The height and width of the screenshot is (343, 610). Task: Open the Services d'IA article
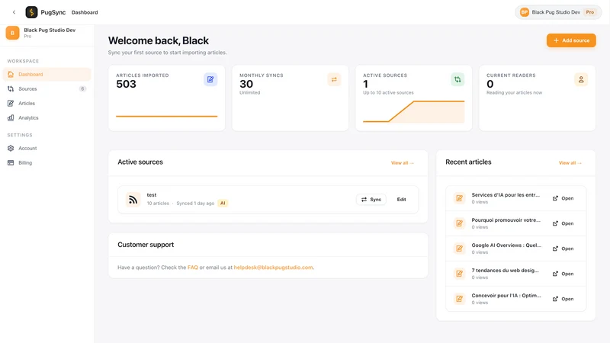click(563, 198)
